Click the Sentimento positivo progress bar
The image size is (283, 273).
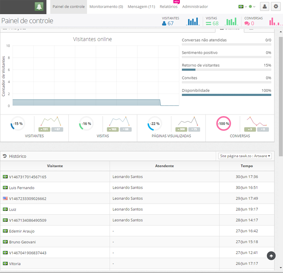tap(226, 57)
